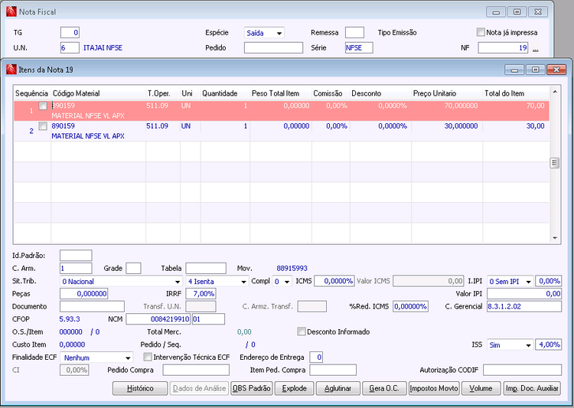Screen dimensions: 574x408
Task: Click the Aglutinar button
Action: coord(337,388)
